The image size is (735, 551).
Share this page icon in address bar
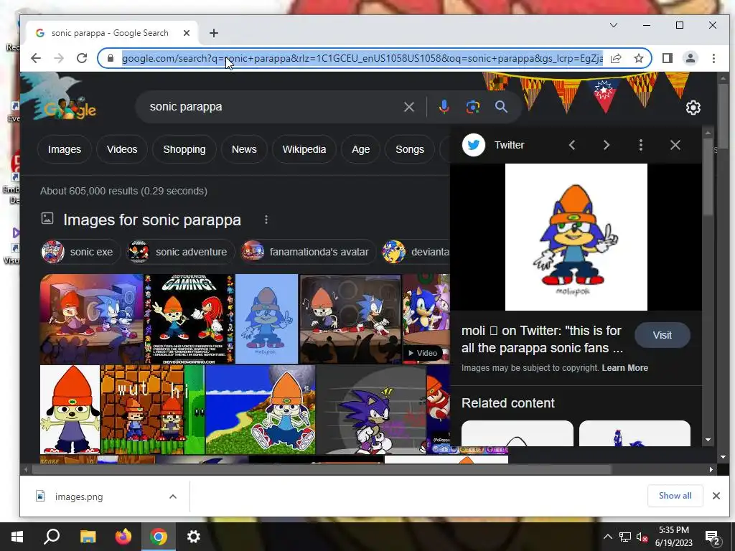616,58
